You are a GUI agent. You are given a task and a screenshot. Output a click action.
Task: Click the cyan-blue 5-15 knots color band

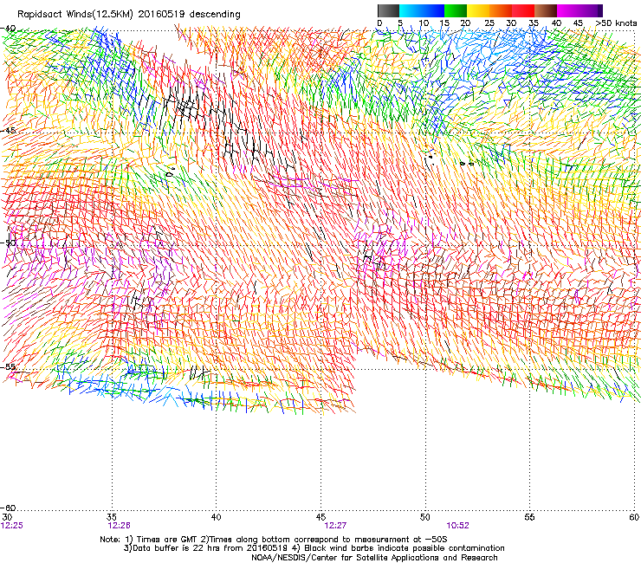click(422, 10)
